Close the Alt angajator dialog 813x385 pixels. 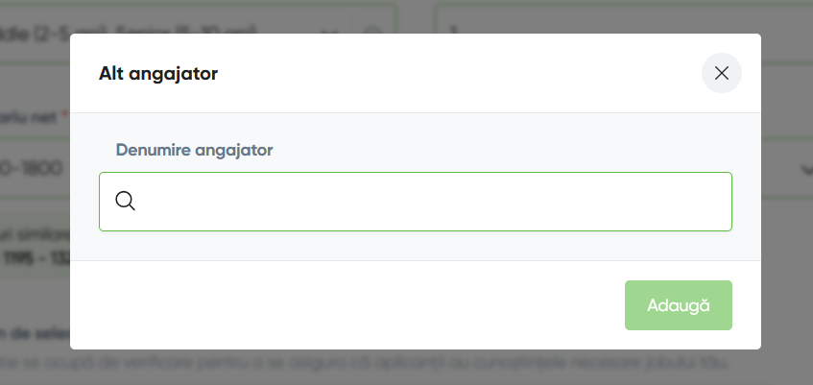coord(721,73)
